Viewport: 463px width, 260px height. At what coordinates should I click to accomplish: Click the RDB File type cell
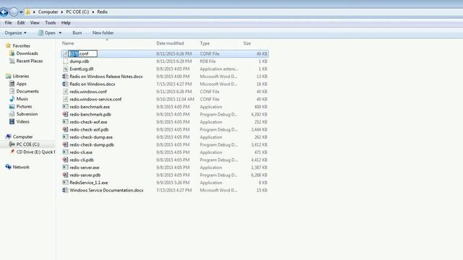(208, 61)
